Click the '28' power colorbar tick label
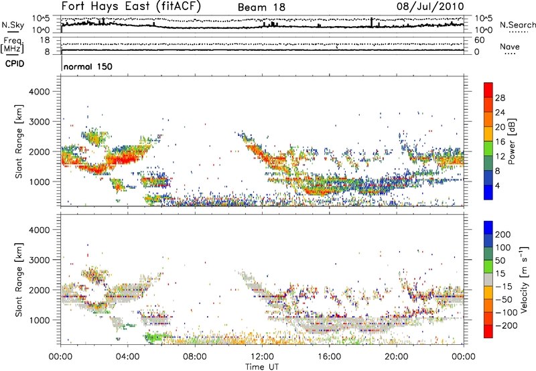 500,98
